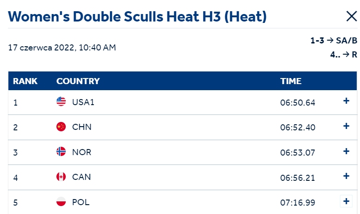Click the 1-3 to SA/B progression note
Image resolution: width=360 pixels, height=214 pixels.
(x=333, y=41)
